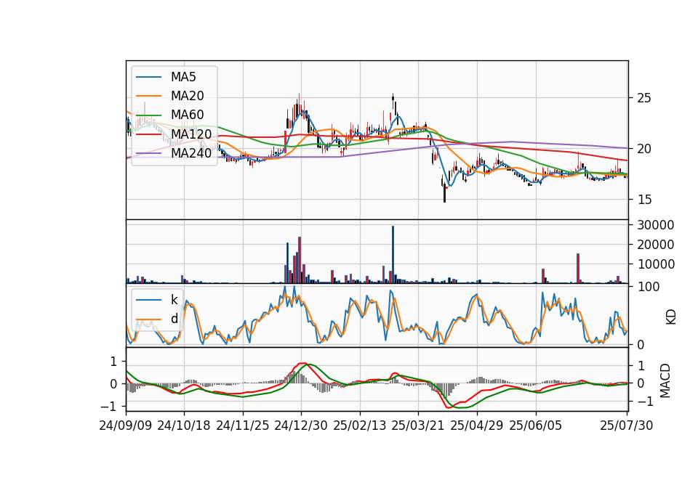This screenshot has height=501, width=698.
Task: Click the 25/03/21 date axis label
Action: pos(418,425)
